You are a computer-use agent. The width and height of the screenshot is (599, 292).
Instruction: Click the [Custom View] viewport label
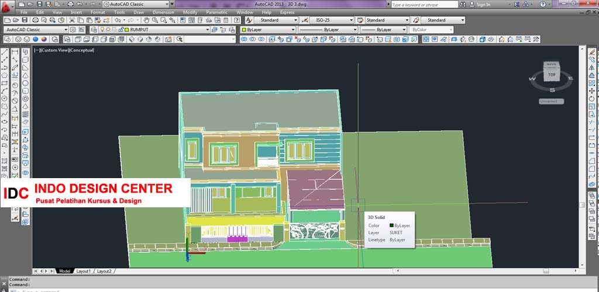(x=54, y=50)
